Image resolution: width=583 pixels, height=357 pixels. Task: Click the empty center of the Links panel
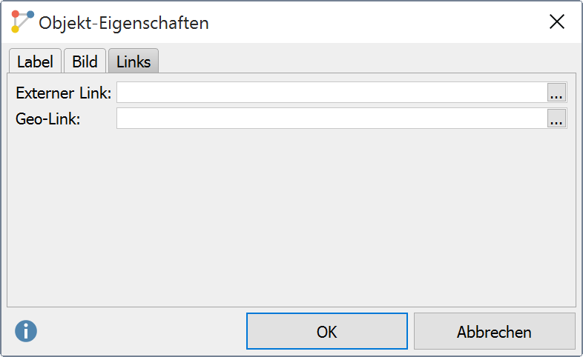click(x=291, y=215)
